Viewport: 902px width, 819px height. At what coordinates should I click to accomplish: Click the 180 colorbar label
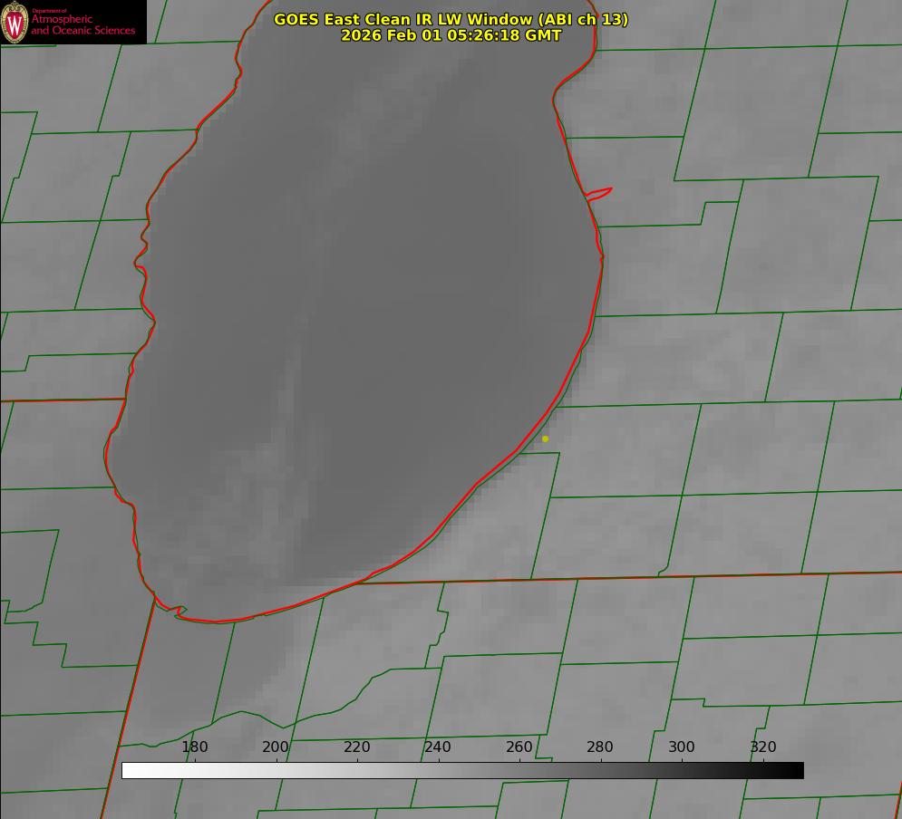pos(194,747)
